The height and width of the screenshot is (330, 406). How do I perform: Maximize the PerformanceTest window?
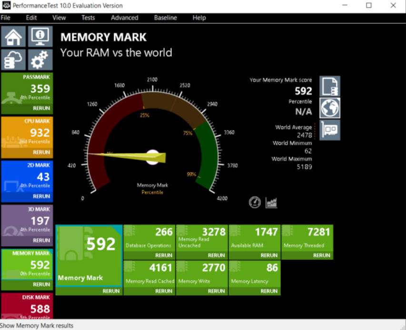point(369,5)
